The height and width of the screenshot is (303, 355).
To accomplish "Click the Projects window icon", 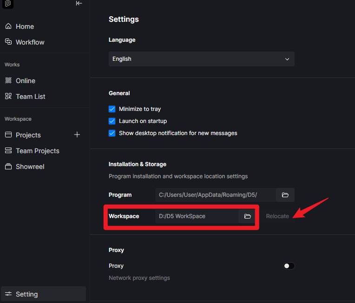I will click(8, 135).
